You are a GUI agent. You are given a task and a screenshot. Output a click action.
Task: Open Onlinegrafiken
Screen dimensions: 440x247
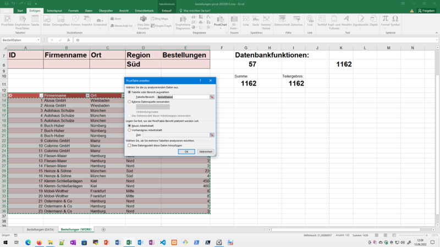click(x=61, y=21)
